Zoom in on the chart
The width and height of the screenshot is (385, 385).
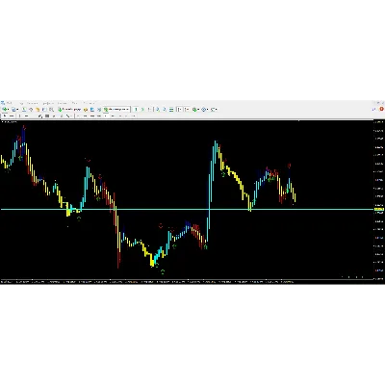coord(157,110)
